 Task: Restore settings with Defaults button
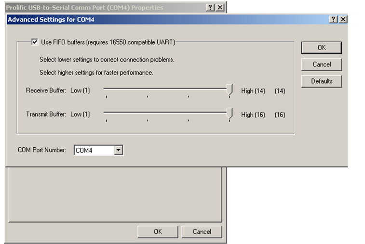(x=321, y=81)
